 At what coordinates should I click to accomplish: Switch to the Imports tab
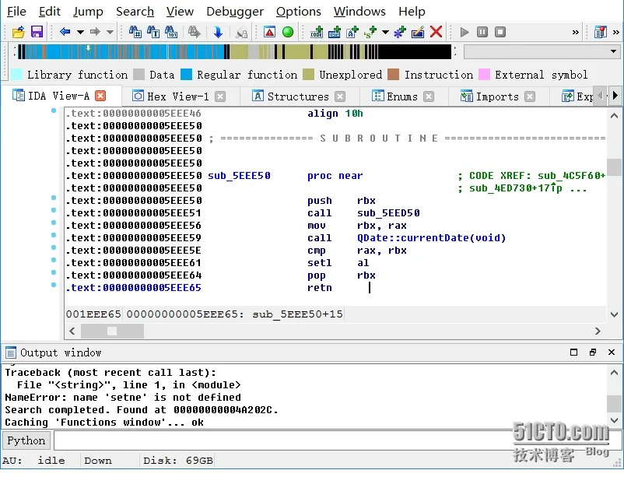[x=497, y=96]
